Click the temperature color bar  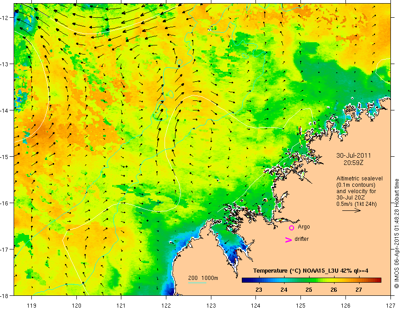(311, 280)
